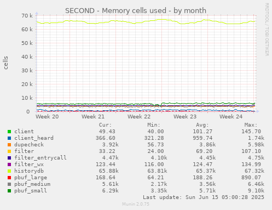Select the historydb legend label
The width and height of the screenshot is (272, 210).
point(29,171)
